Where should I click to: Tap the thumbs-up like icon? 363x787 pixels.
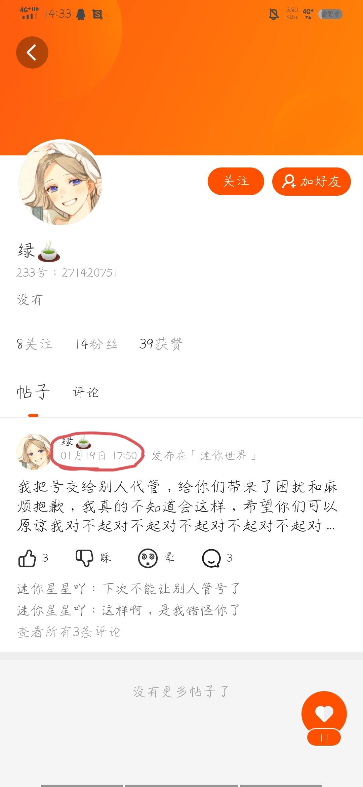27,558
